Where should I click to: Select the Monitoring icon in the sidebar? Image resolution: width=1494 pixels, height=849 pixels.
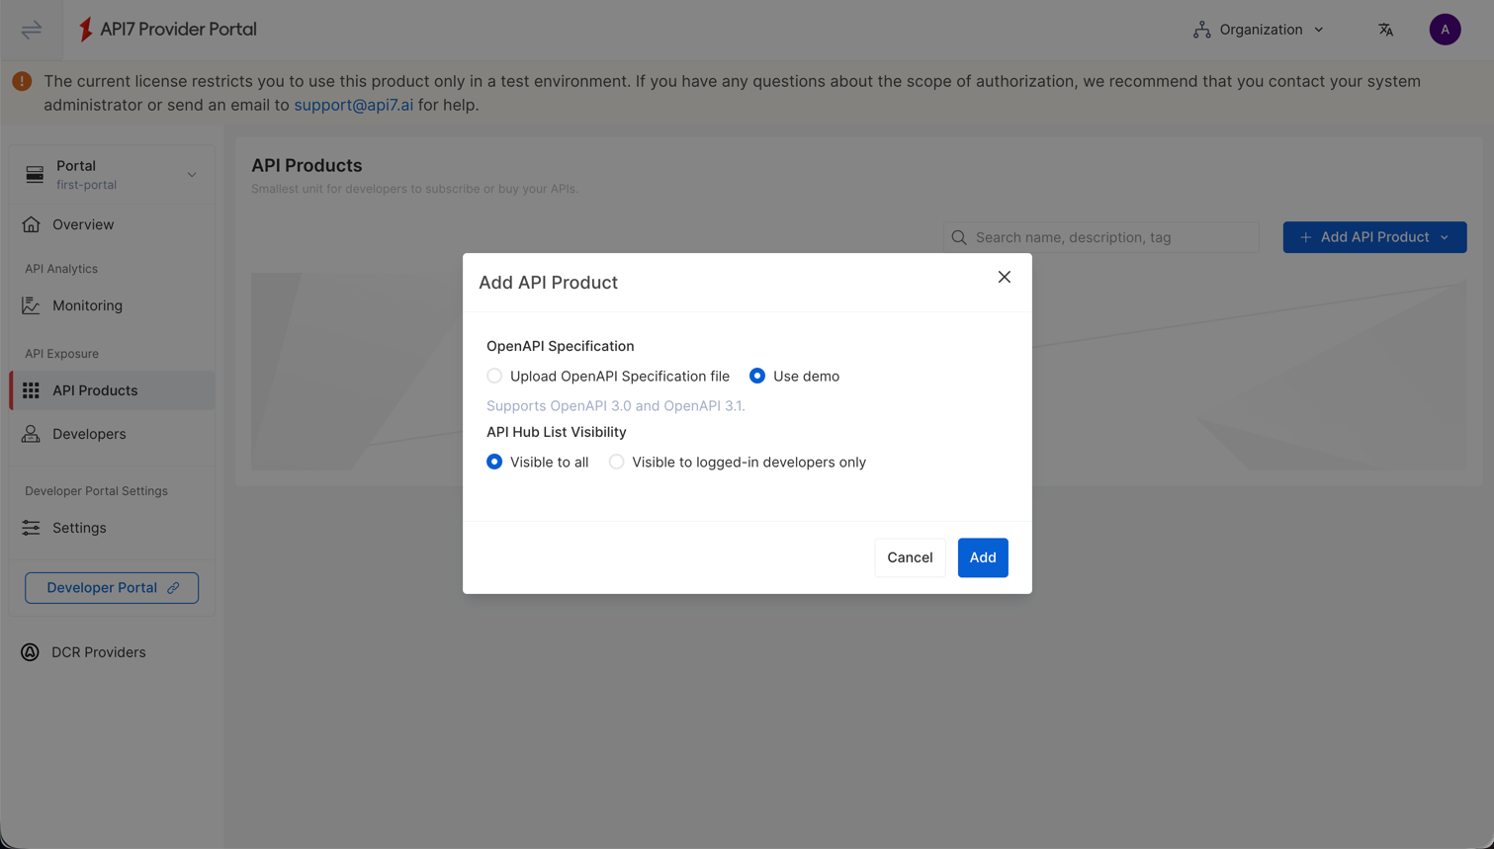pos(30,304)
